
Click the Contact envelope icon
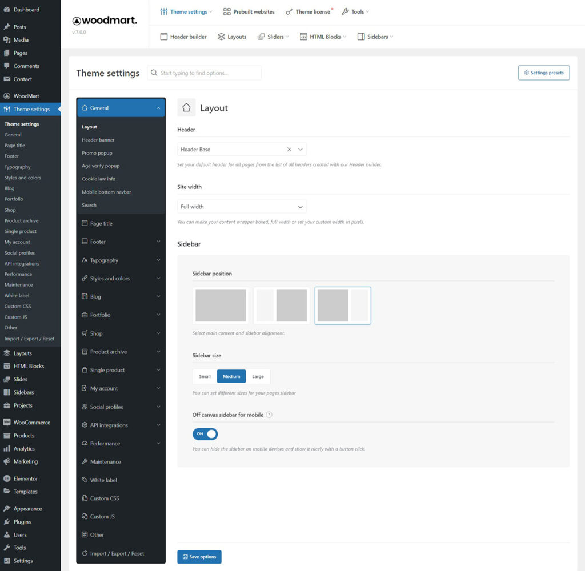7,79
